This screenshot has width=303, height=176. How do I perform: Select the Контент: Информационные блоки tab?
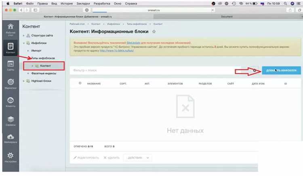pyautogui.click(x=78, y=17)
